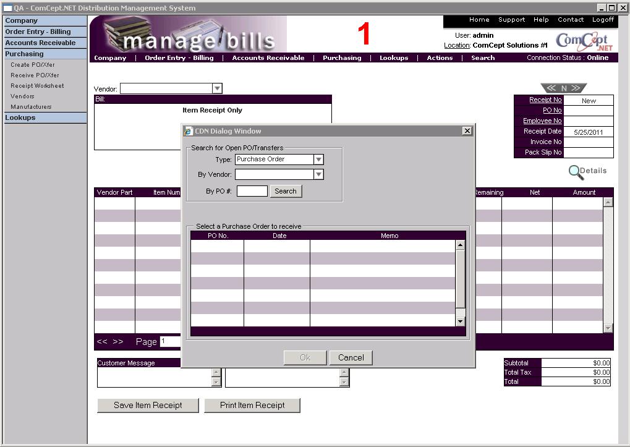Select Receipt Worksheet in the sidebar
Screen dimensions: 630x447
click(37, 86)
